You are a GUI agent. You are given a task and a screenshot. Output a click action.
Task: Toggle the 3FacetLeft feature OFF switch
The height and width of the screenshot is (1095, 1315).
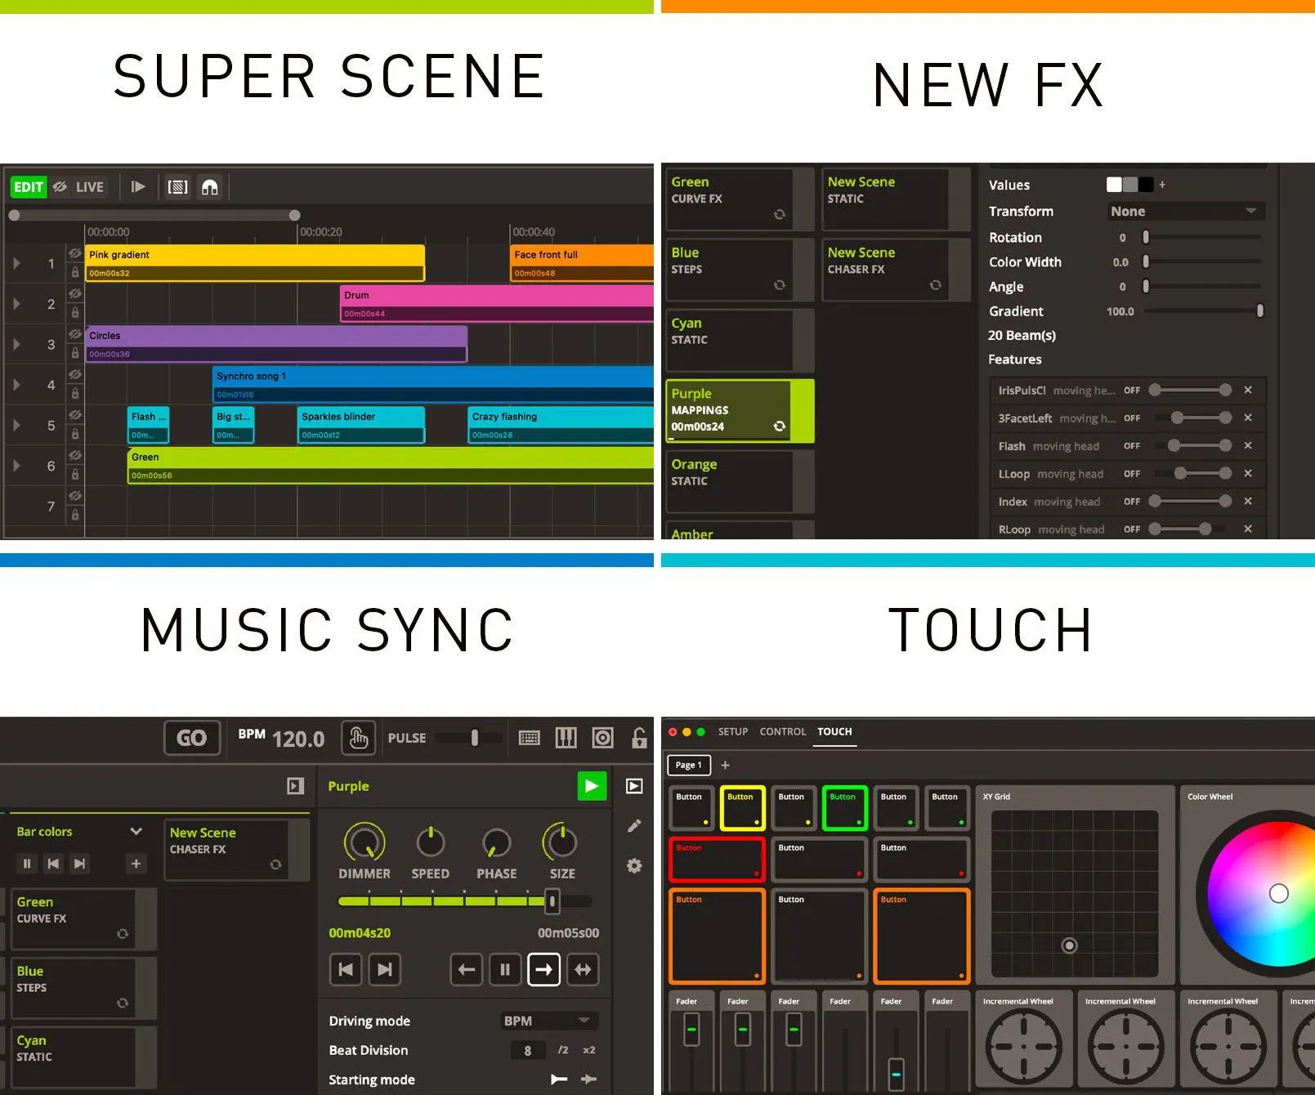coord(1132,418)
